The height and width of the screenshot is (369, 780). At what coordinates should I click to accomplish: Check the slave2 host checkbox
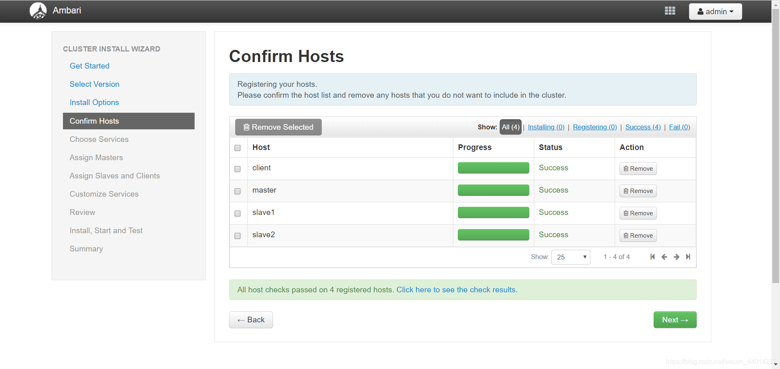pos(238,236)
